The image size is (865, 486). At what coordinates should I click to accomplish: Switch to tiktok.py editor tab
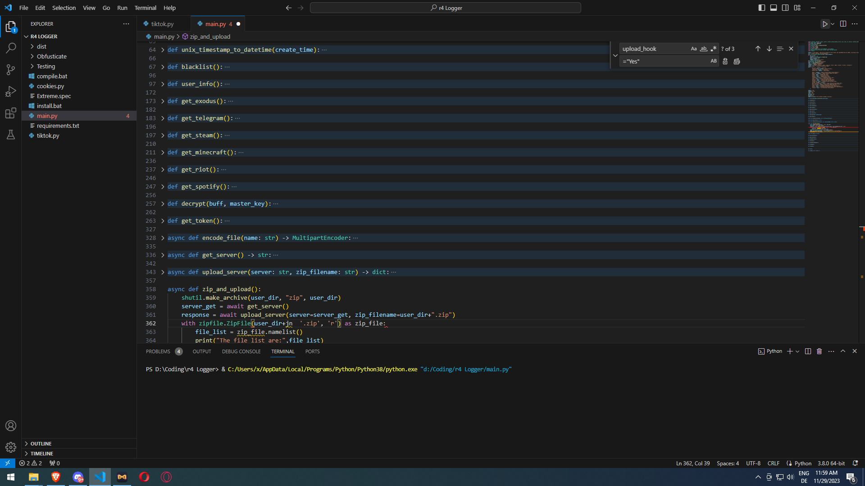pos(162,24)
